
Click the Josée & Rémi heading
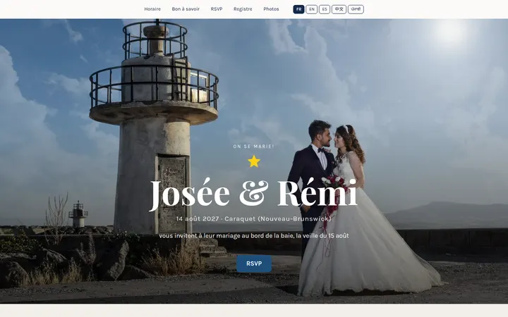253,194
